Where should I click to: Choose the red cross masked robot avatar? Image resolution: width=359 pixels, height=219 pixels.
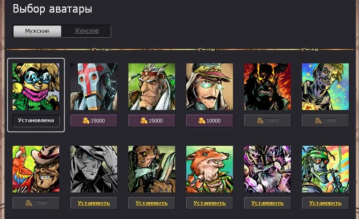point(94,87)
